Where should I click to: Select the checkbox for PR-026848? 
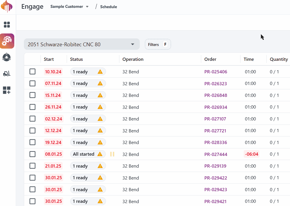[x=33, y=95]
